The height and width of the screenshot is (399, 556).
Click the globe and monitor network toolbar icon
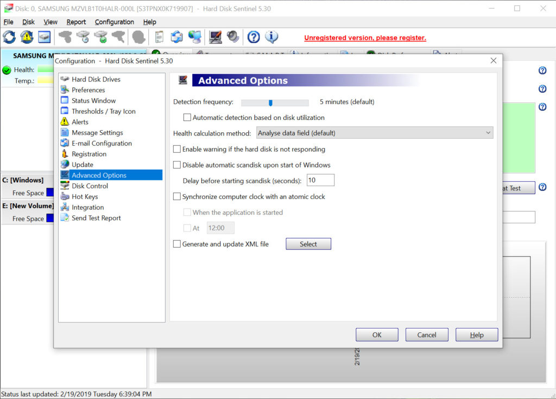click(x=195, y=37)
